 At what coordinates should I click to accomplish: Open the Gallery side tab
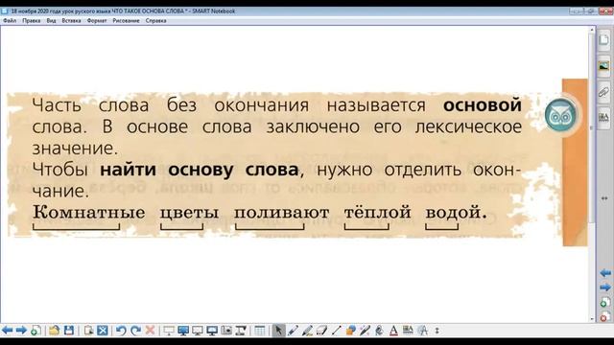[603, 67]
